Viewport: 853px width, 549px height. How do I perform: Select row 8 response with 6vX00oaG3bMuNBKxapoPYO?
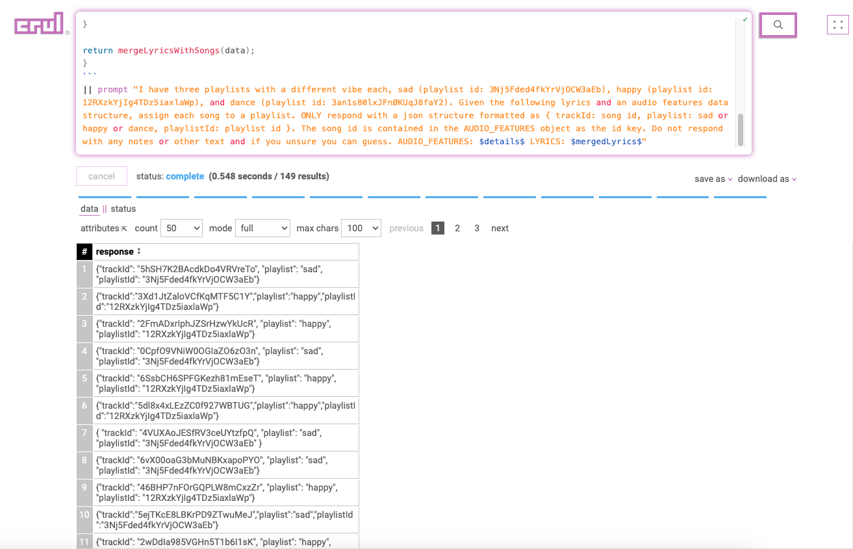pos(225,465)
